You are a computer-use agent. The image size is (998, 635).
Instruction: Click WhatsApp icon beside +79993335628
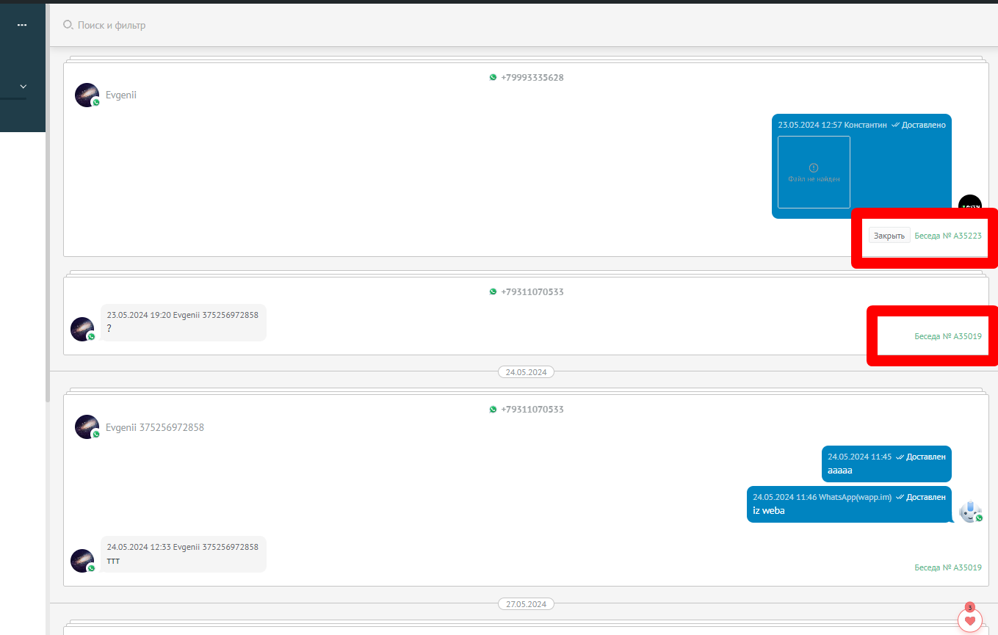coord(493,77)
